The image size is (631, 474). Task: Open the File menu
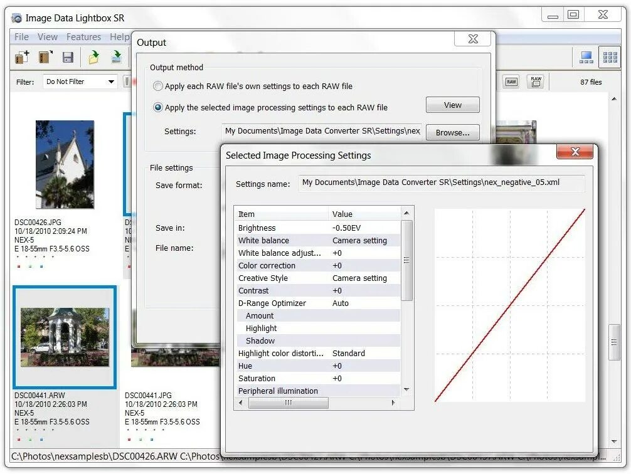coord(21,37)
